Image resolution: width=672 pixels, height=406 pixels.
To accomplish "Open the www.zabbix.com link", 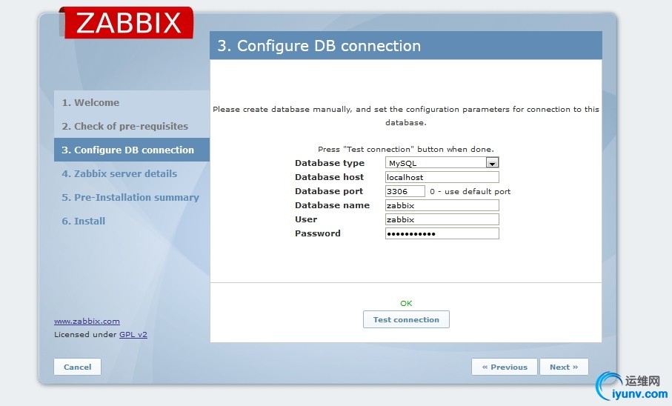I will [x=87, y=321].
